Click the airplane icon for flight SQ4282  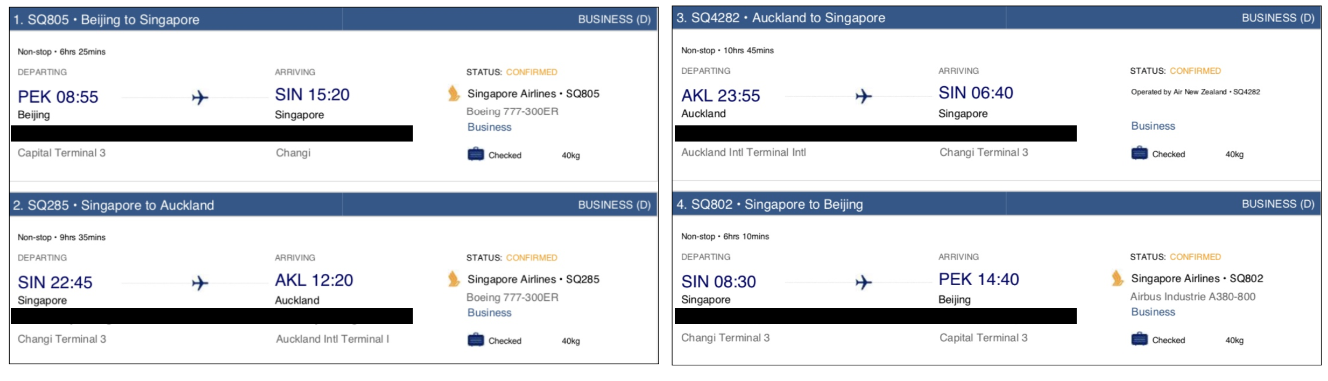(x=864, y=96)
